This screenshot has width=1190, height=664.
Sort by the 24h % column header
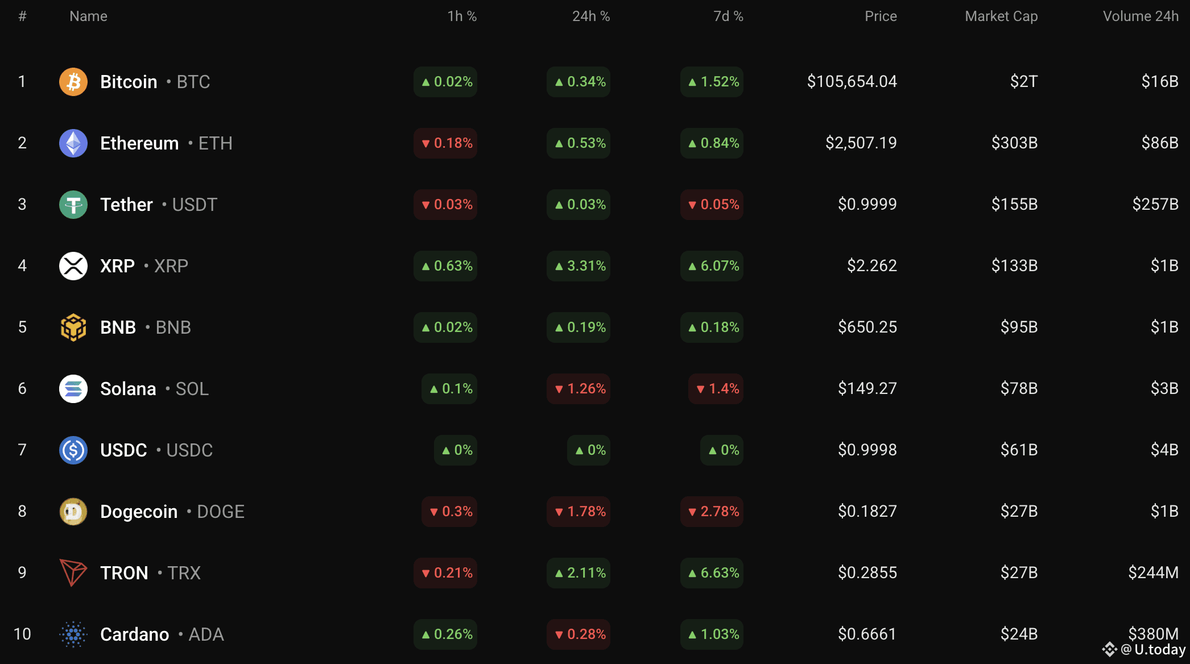(591, 16)
